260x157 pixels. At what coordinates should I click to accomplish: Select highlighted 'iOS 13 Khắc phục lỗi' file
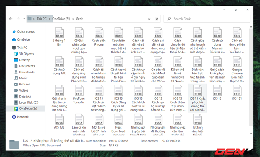coord(197,98)
